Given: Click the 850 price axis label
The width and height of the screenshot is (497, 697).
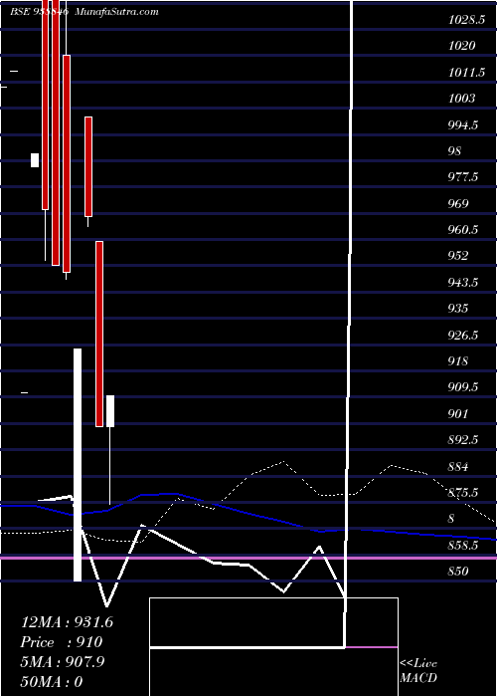Looking at the screenshot, I should click(458, 572).
